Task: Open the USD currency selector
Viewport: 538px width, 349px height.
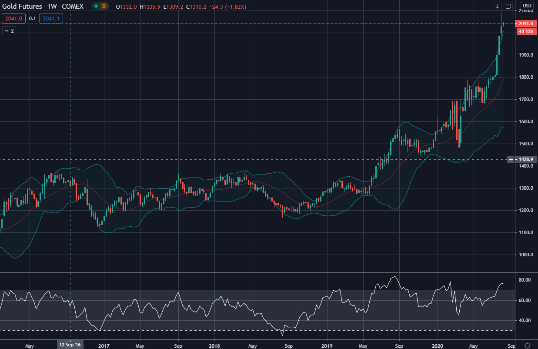Action: (x=527, y=6)
